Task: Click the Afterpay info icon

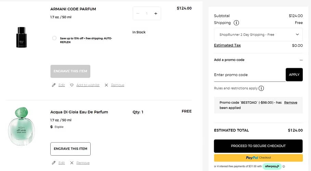Action: pos(284,167)
